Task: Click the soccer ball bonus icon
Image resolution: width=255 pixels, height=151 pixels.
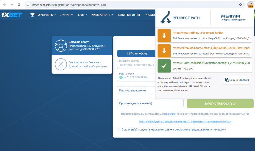Action: [x=61, y=46]
